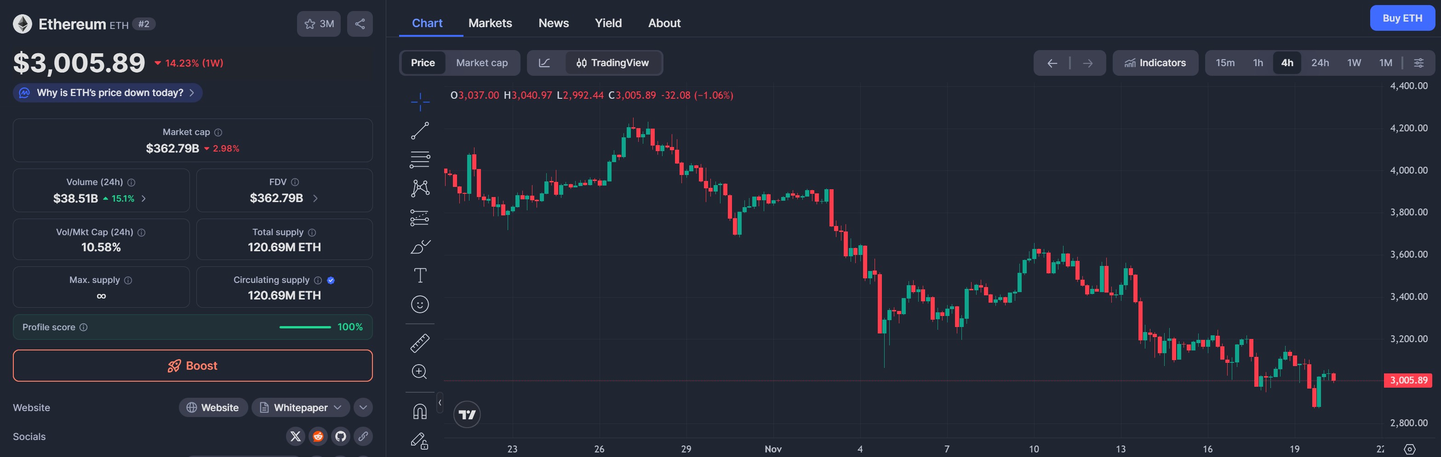This screenshot has width=1441, height=457.
Task: Select the brush drawing tool
Action: coord(419,246)
